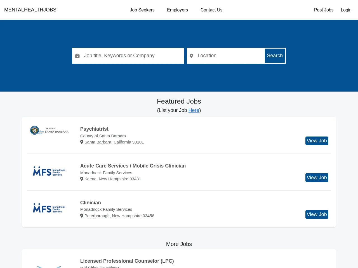Click the MENTALHEALTHJOBS site logo
This screenshot has height=268, width=358.
point(30,10)
